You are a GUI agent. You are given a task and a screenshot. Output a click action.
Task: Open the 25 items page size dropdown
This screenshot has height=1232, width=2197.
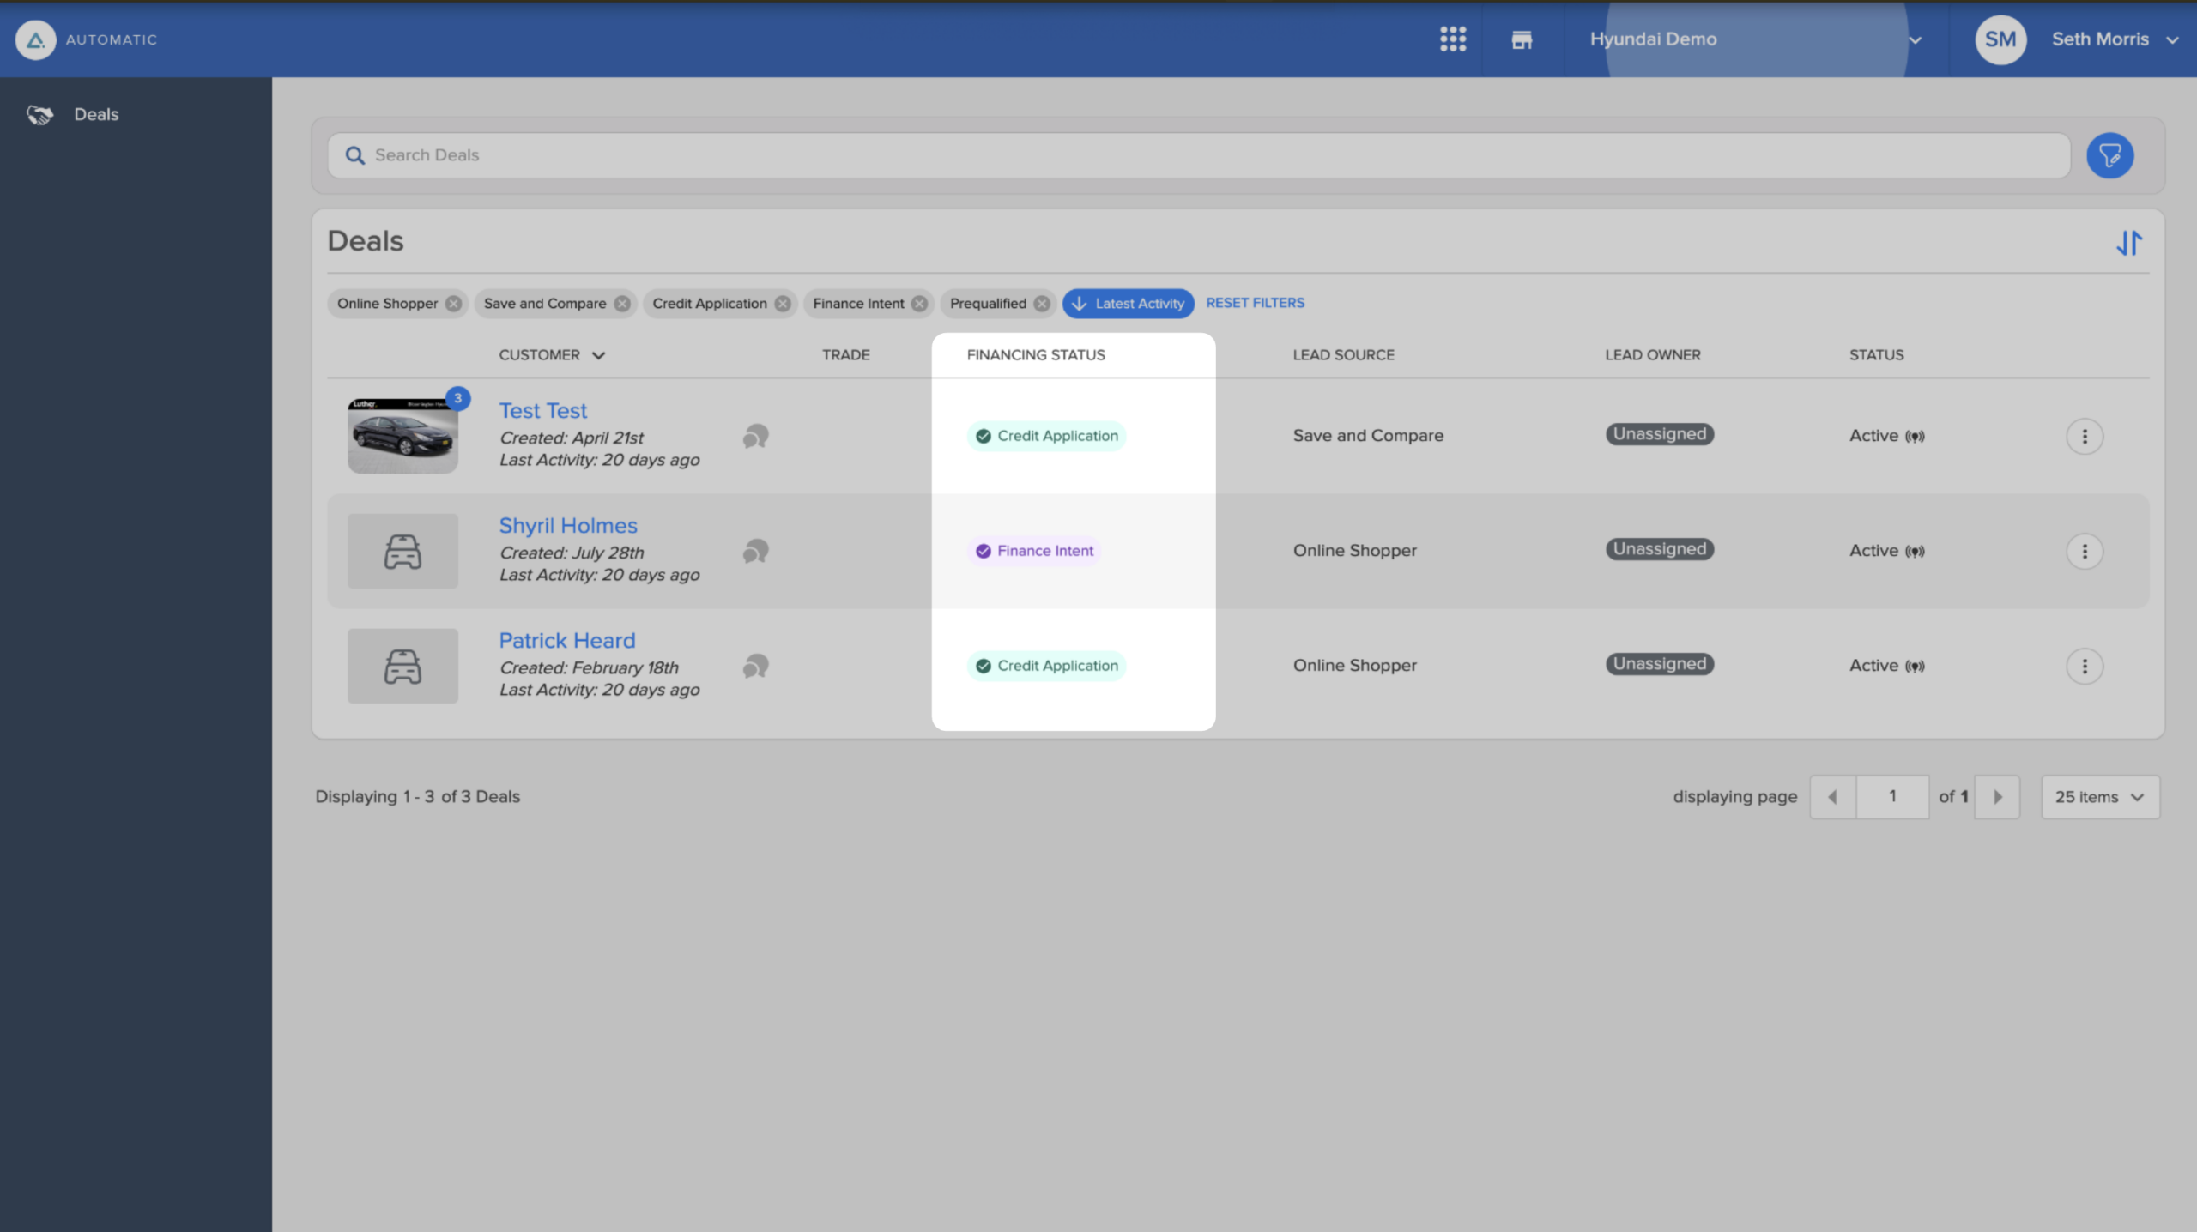coord(2099,797)
